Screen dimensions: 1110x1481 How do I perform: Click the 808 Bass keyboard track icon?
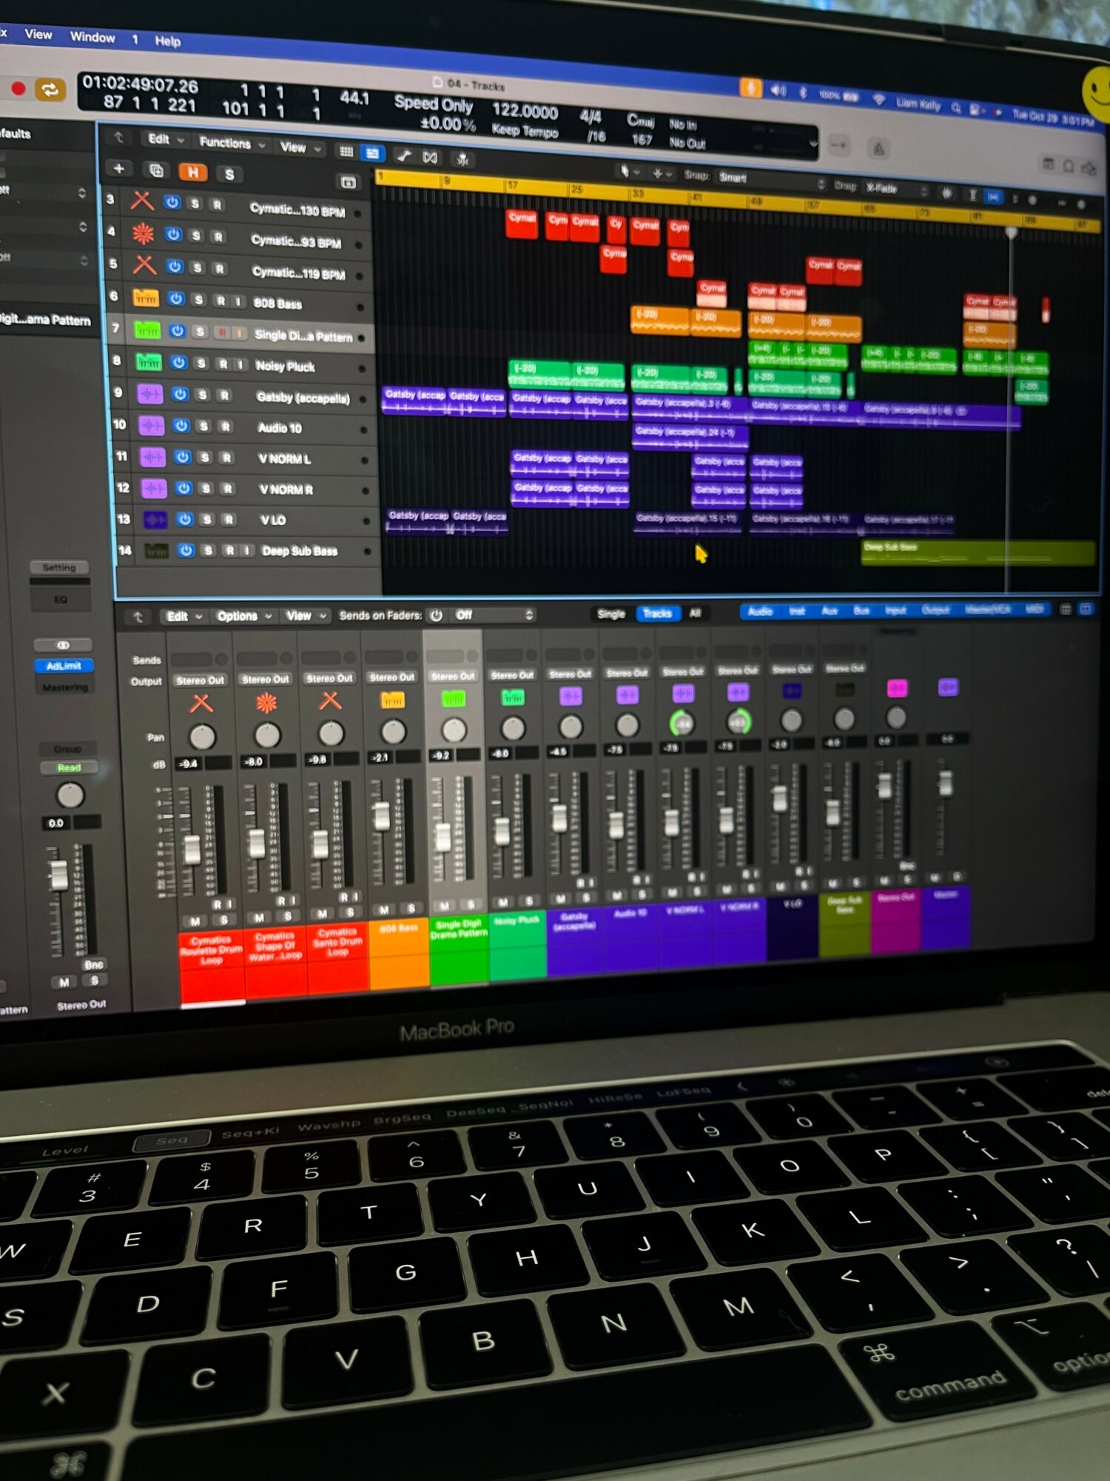click(145, 298)
